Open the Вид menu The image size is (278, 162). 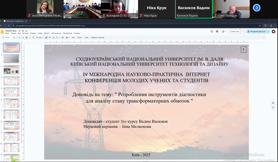[19, 33]
